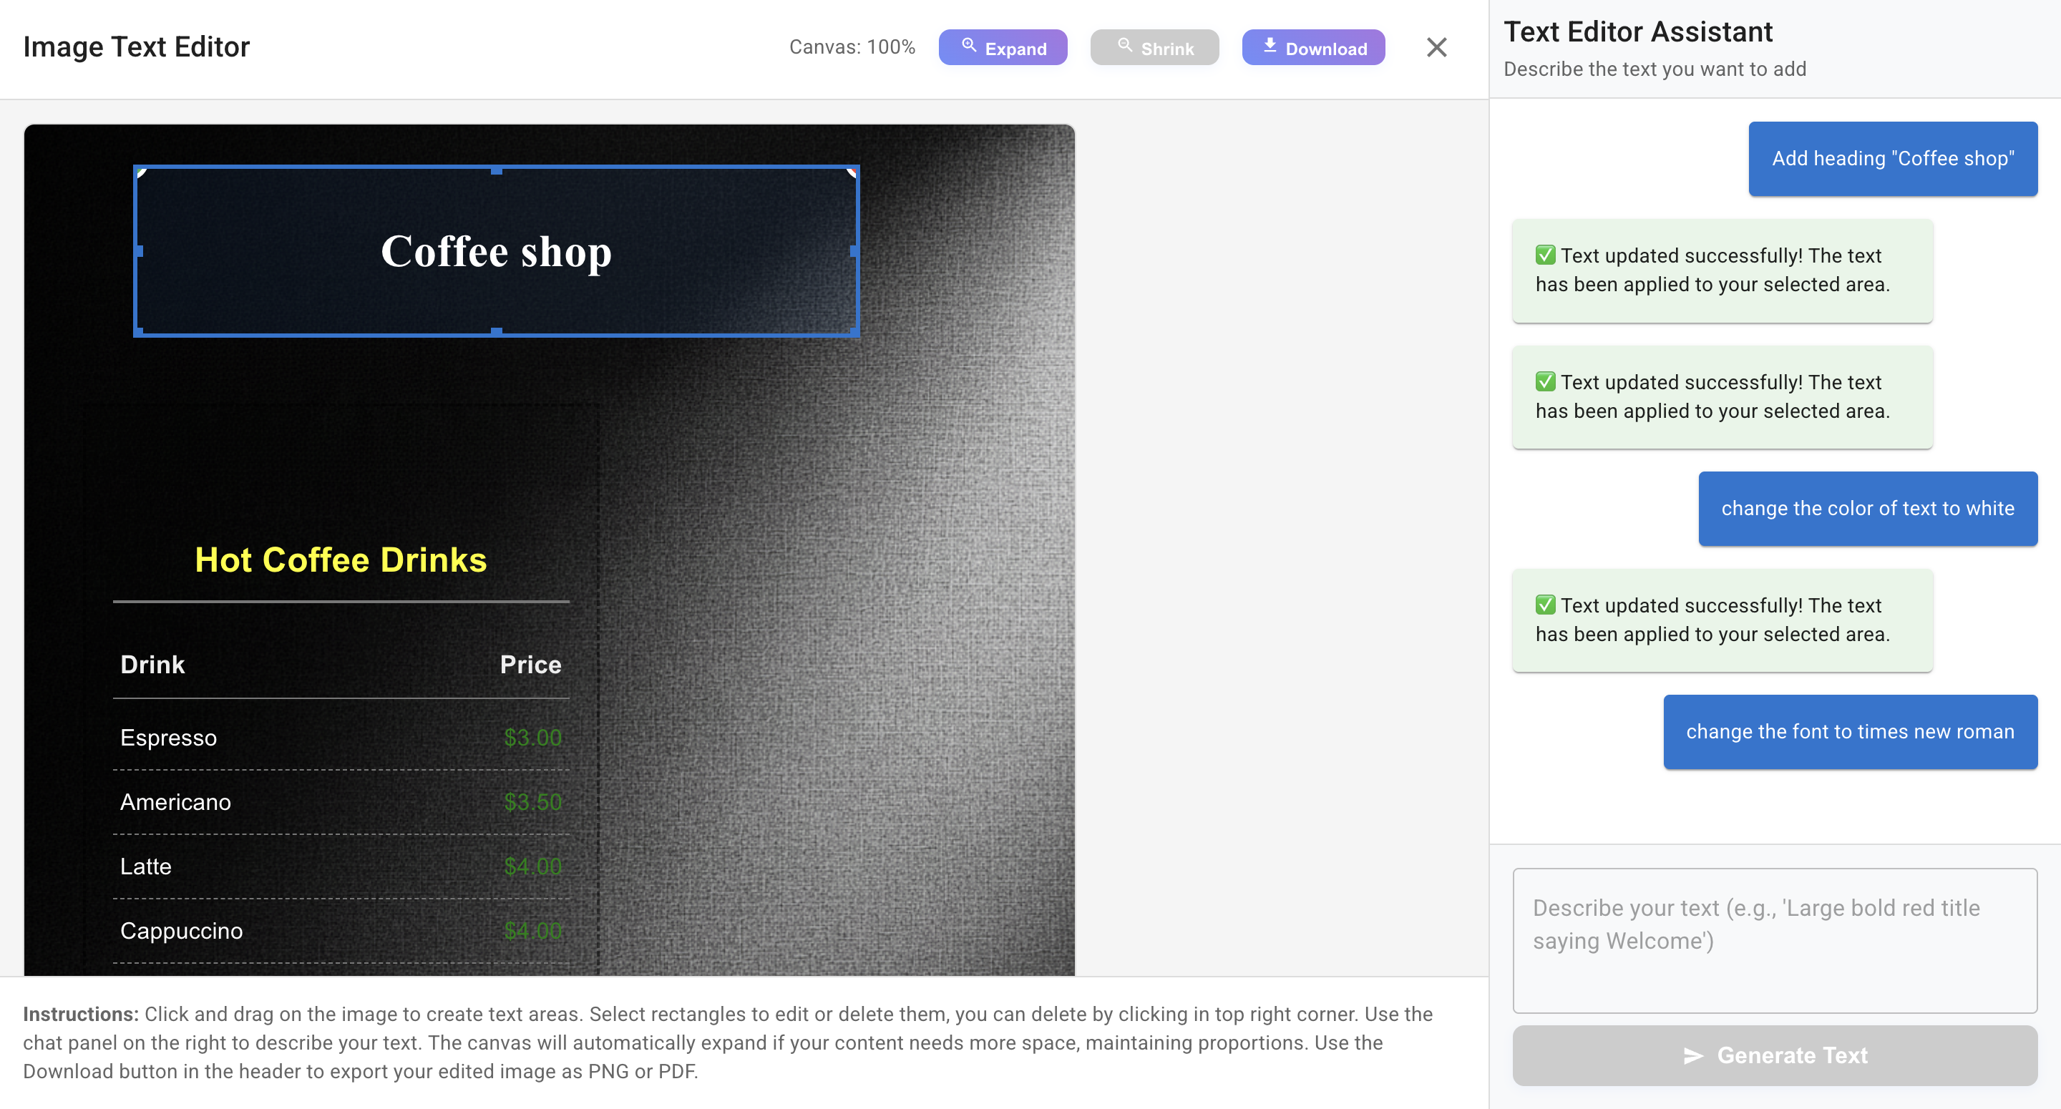Click the "Drink" column header
This screenshot has height=1109, width=2061.
(x=152, y=665)
